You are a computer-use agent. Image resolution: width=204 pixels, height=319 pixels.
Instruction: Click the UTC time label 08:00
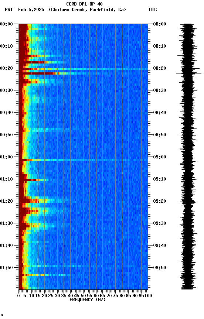160,24
